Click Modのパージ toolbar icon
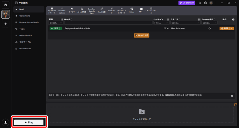This screenshot has width=239, height=128. (x=112, y=11)
